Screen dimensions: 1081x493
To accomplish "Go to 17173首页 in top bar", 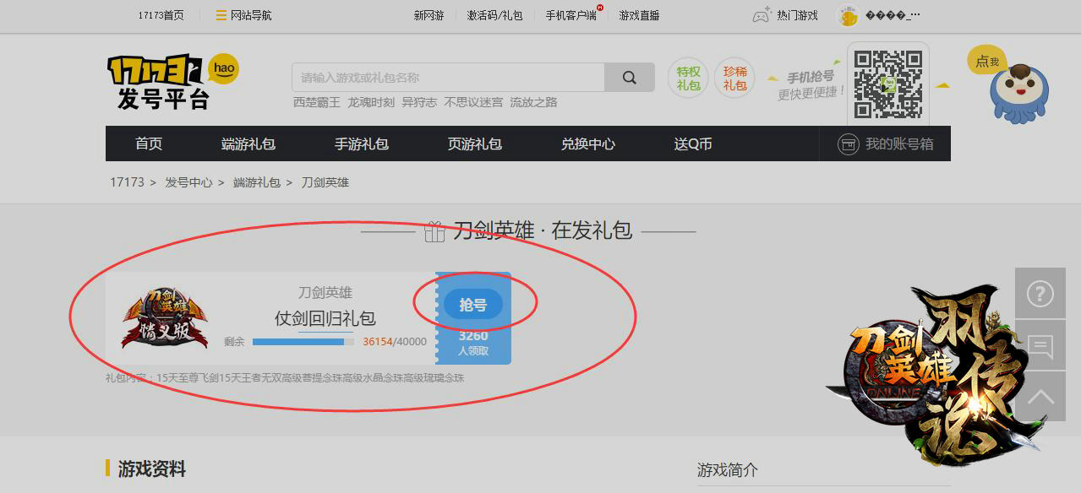I will tap(161, 15).
